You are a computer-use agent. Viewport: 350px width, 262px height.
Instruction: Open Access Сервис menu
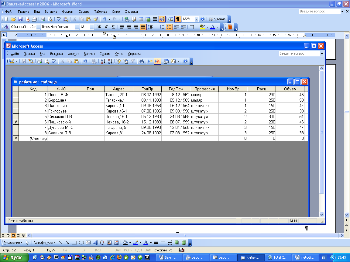(105, 54)
